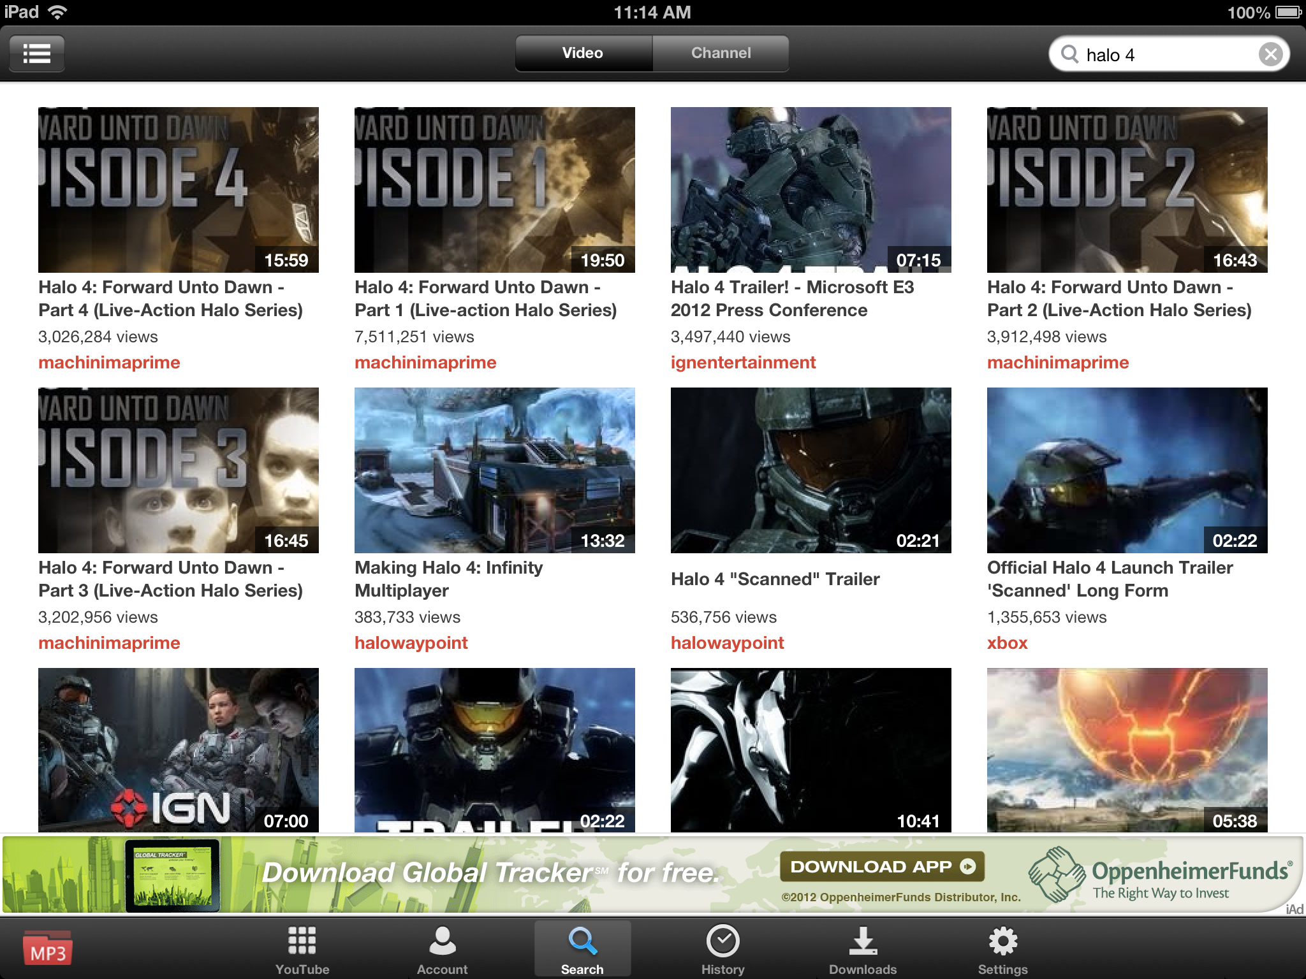1306x979 pixels.
Task: Open title 'Halo 4 Trailer! - Microsoft E3'
Action: point(793,298)
